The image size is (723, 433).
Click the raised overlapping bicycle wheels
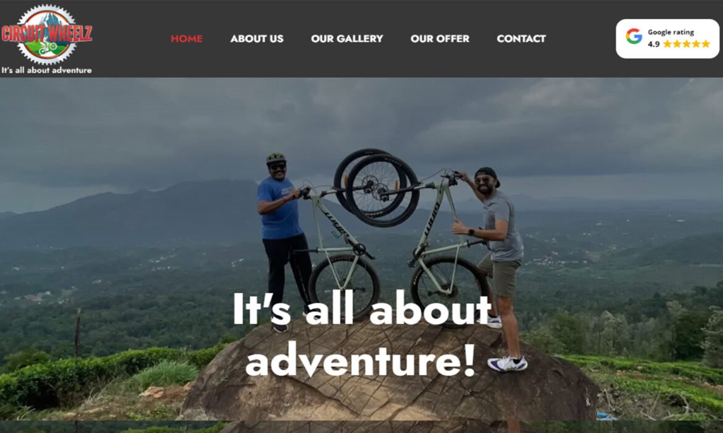coord(376,187)
